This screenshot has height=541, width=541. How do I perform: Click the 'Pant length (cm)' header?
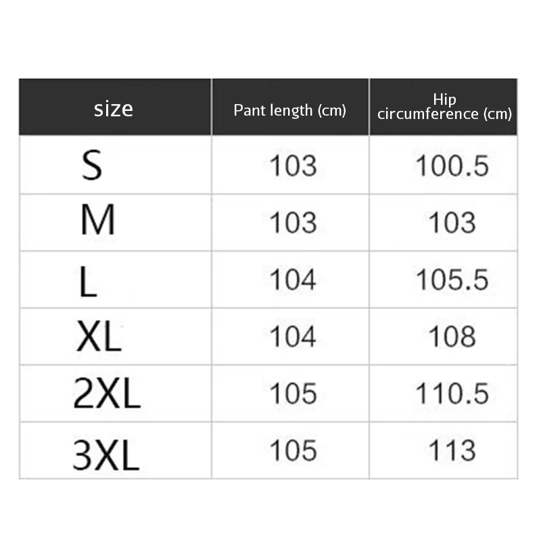pos(289,110)
